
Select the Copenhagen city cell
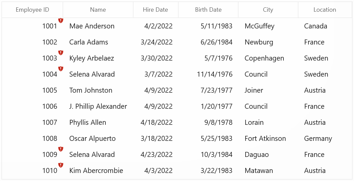click(268, 58)
